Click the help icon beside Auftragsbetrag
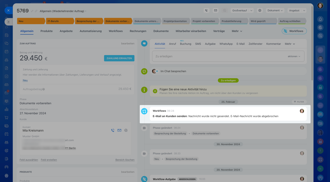This screenshot has width=330, height=182. pyautogui.click(x=44, y=89)
